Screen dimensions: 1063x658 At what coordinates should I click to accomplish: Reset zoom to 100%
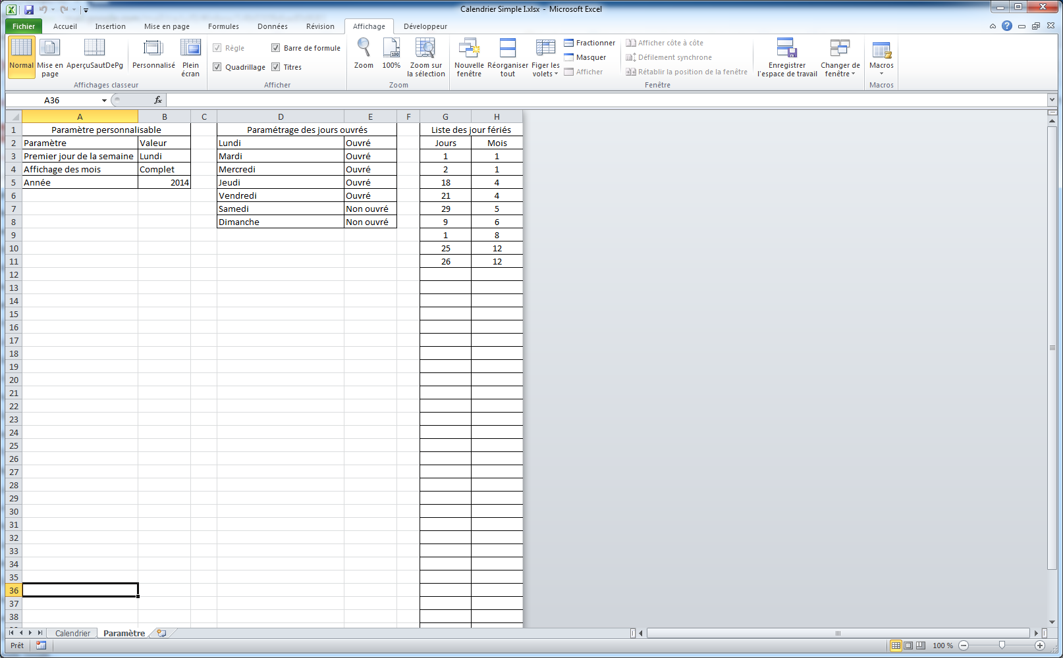(x=391, y=53)
